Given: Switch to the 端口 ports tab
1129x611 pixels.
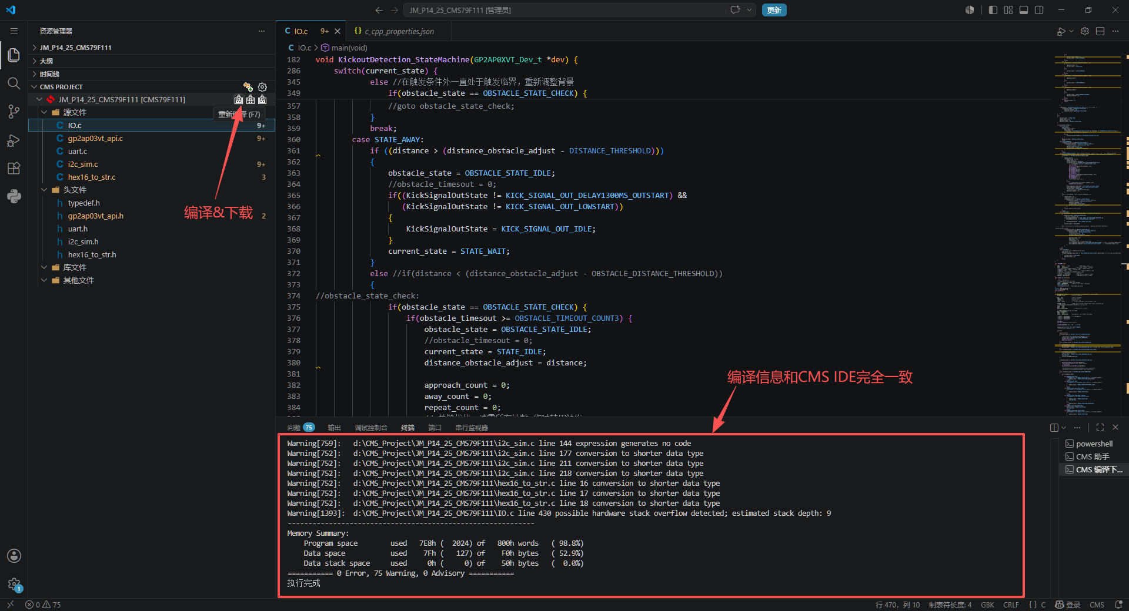Looking at the screenshot, I should tap(435, 428).
